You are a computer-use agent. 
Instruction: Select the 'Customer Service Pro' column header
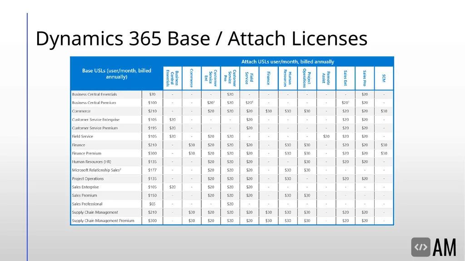(230, 78)
